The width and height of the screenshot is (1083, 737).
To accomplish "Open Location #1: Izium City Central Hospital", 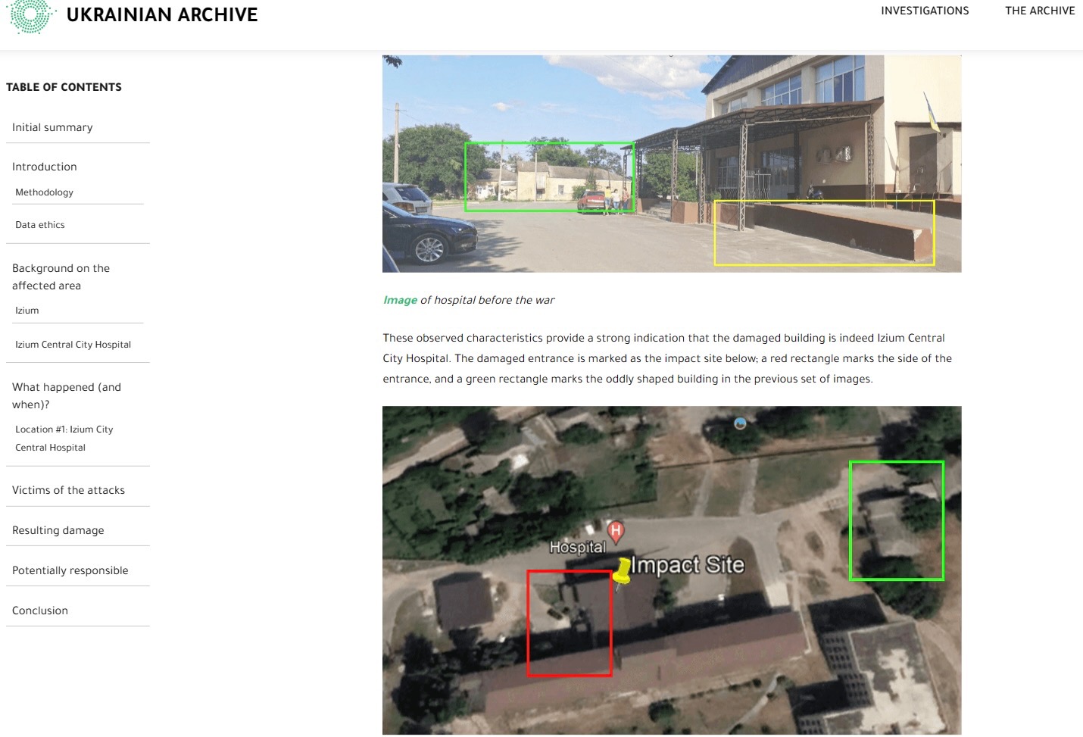I will pos(64,439).
